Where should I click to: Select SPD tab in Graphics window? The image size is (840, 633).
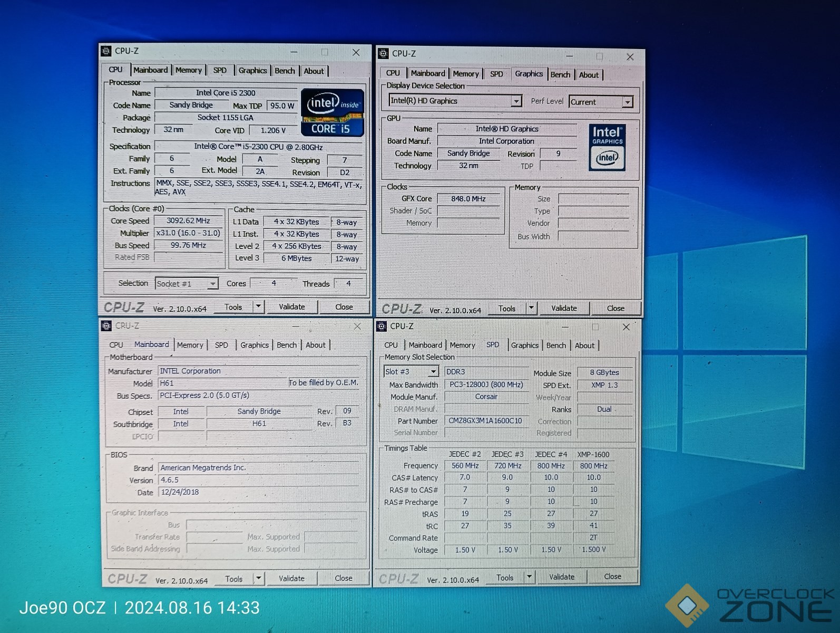tap(496, 74)
